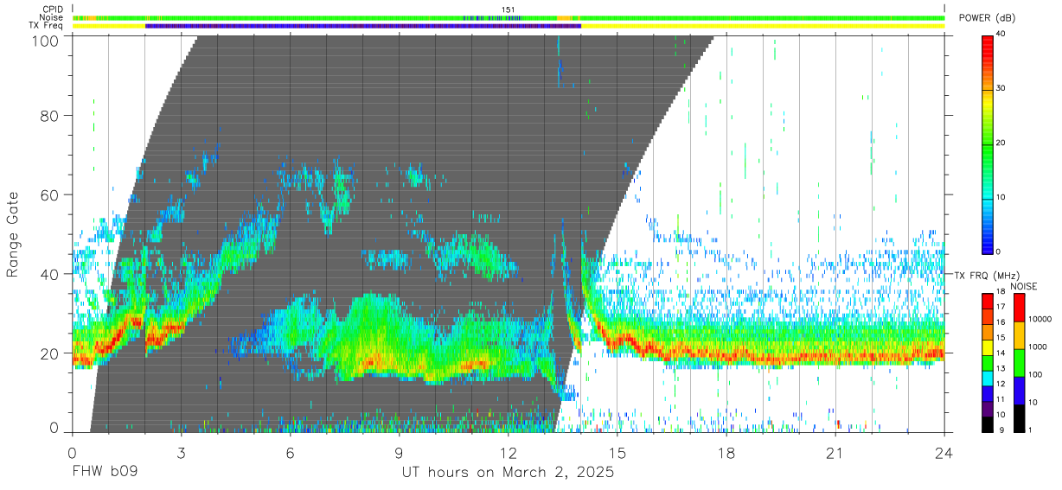
Task: Click the UT hour tick label 15
Action: click(x=617, y=452)
